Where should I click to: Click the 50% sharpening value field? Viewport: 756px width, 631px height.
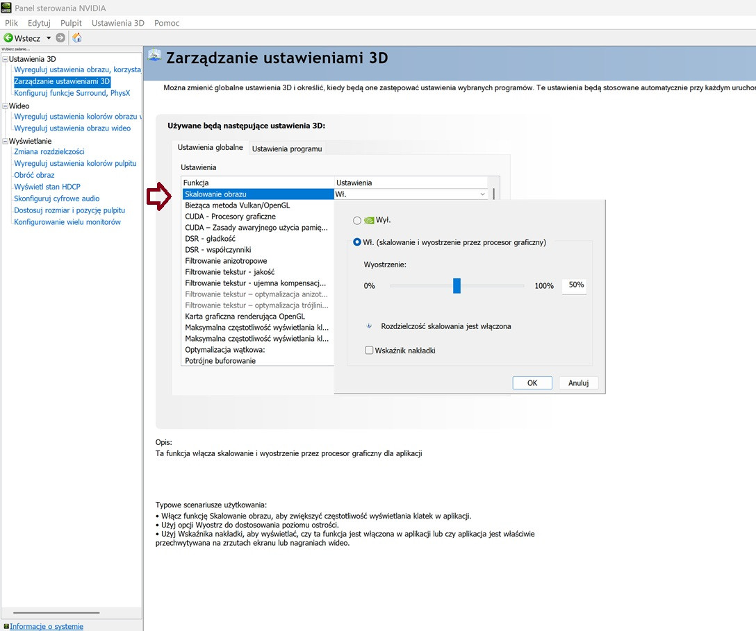[574, 285]
